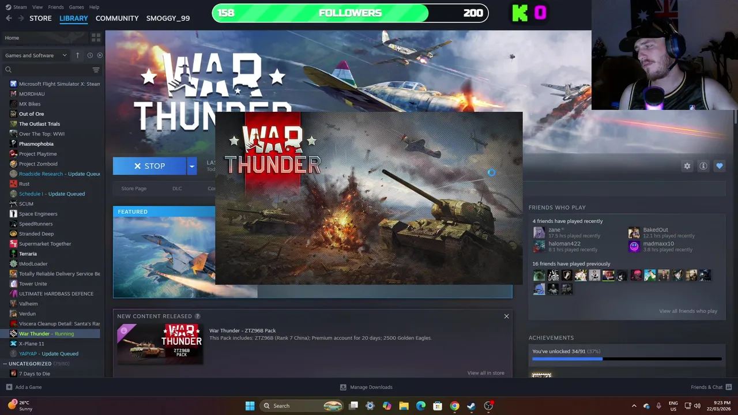The height and width of the screenshot is (415, 738).
Task: Show recent activity via clock icon
Action: (x=90, y=55)
